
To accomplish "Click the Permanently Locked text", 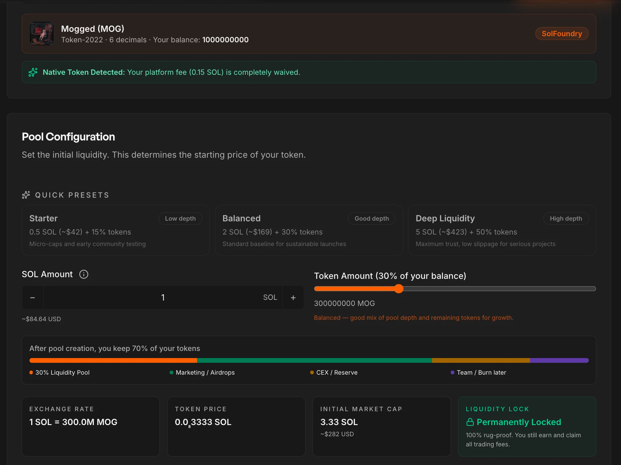I will [x=519, y=422].
